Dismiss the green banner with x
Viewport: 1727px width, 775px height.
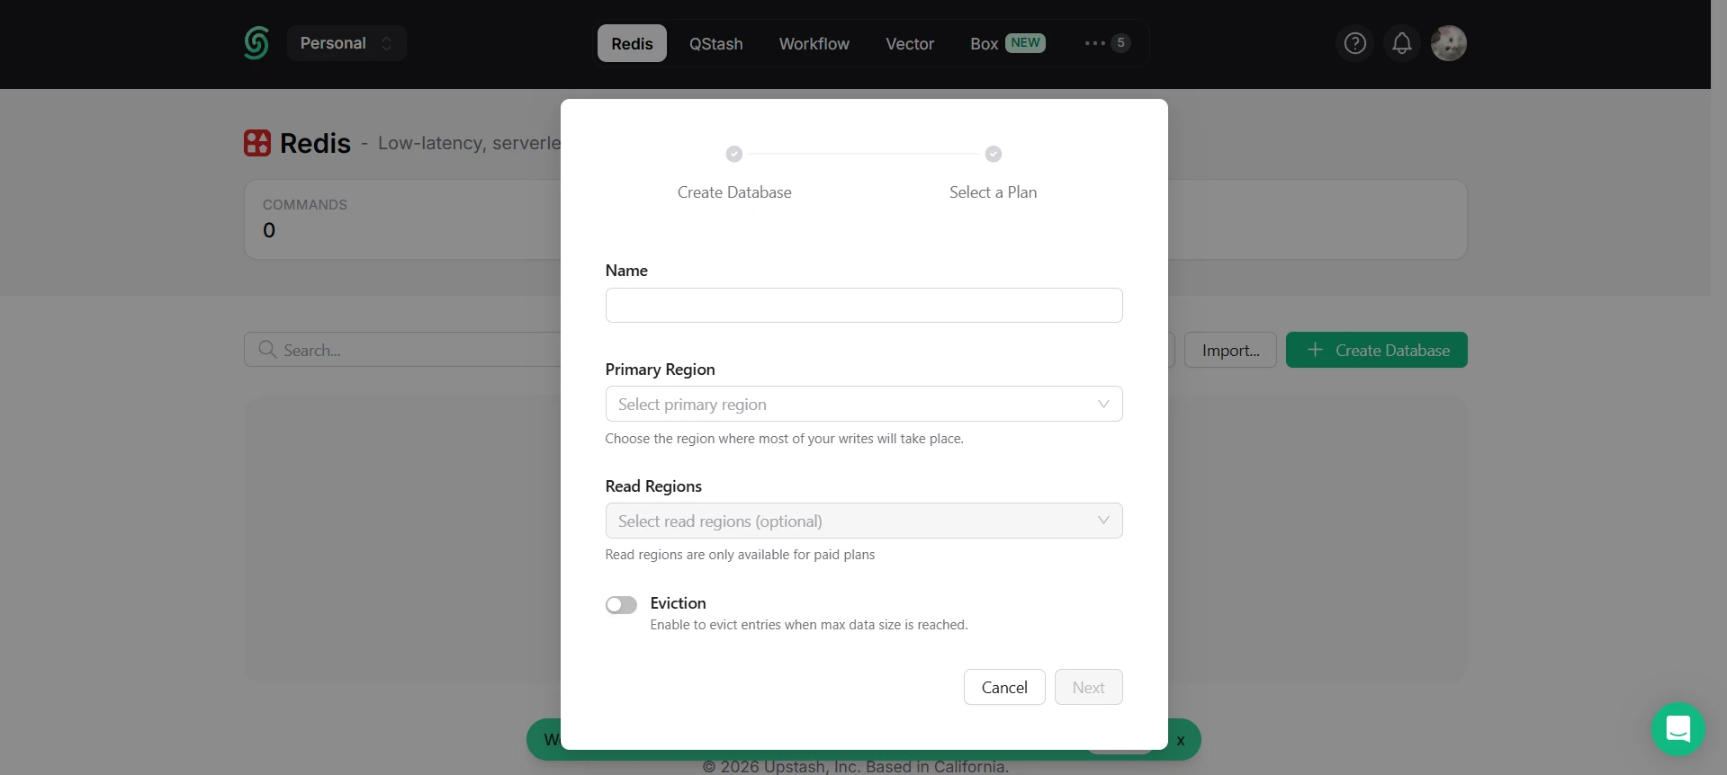click(1181, 741)
